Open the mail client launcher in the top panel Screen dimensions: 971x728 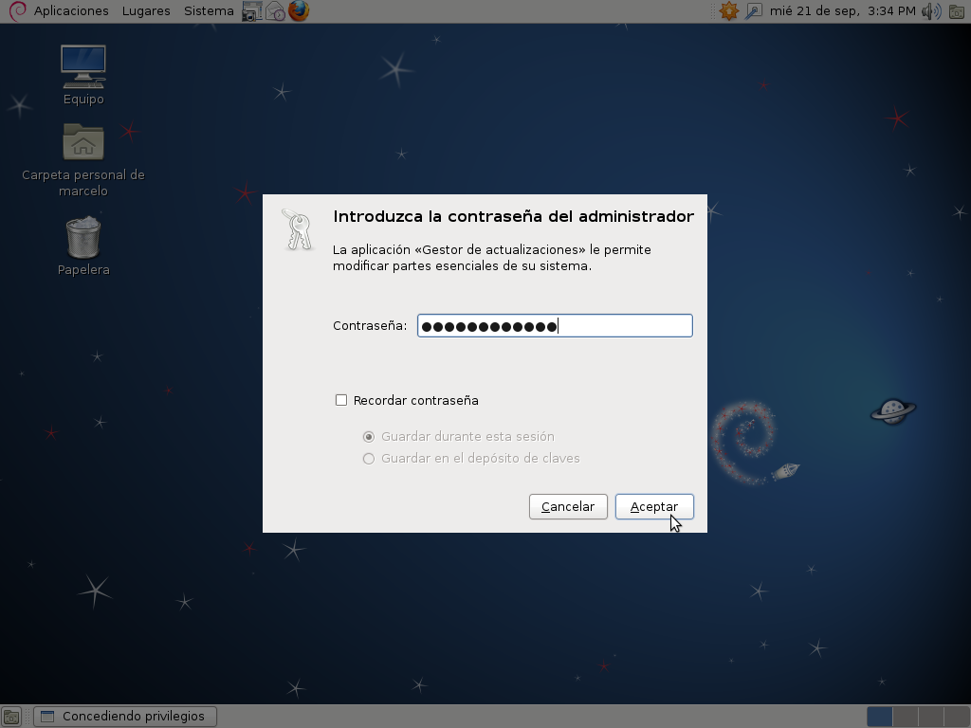pos(275,10)
